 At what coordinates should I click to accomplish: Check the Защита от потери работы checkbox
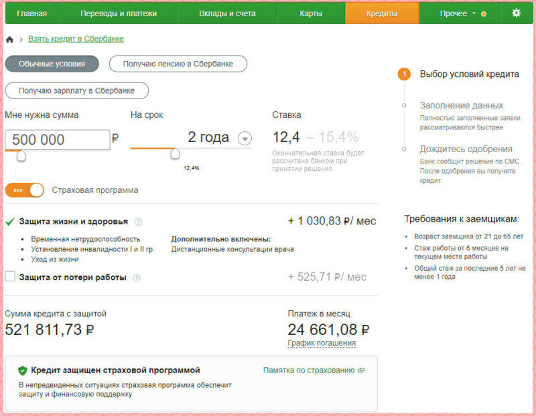(x=10, y=276)
